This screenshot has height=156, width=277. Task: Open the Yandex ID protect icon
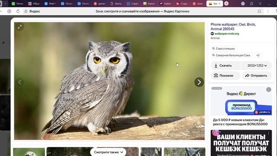(9, 11)
